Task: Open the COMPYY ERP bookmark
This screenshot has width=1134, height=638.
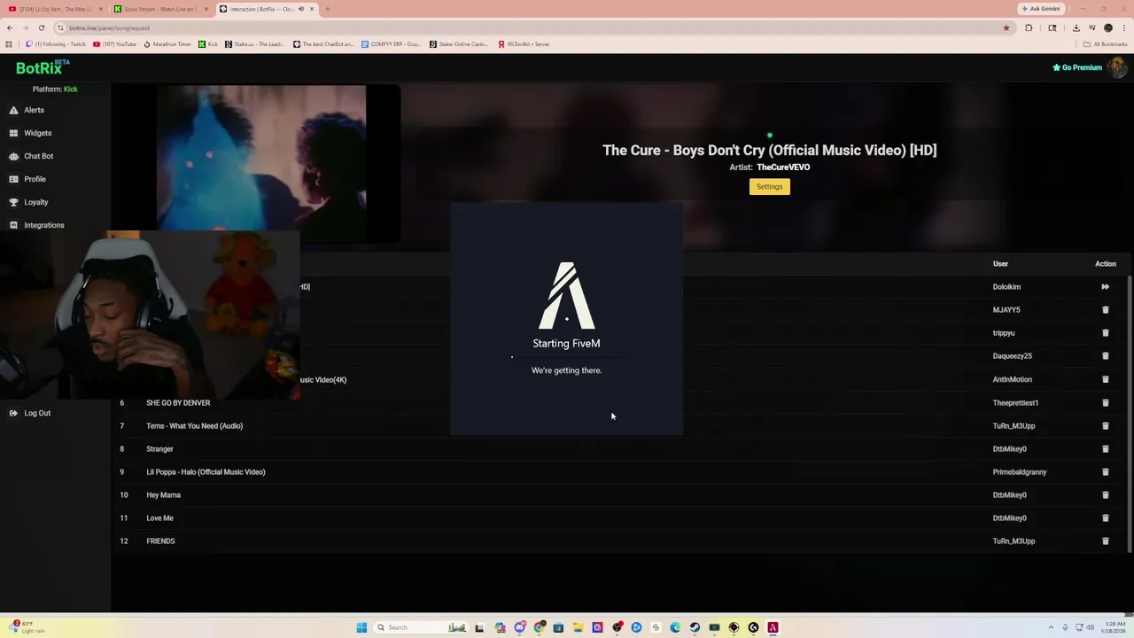Action: click(x=391, y=44)
